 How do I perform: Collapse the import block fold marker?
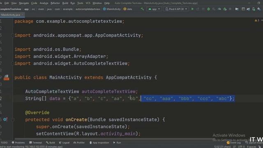pyautogui.click(x=13, y=35)
